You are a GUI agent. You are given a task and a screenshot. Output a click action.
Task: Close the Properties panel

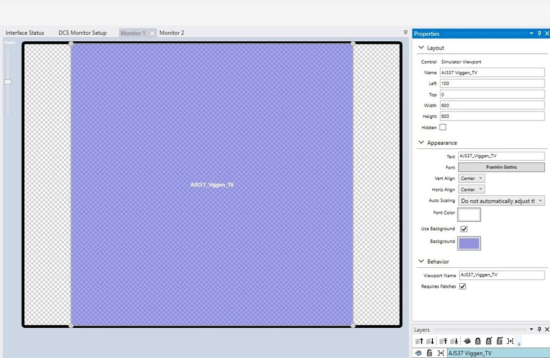pyautogui.click(x=547, y=34)
